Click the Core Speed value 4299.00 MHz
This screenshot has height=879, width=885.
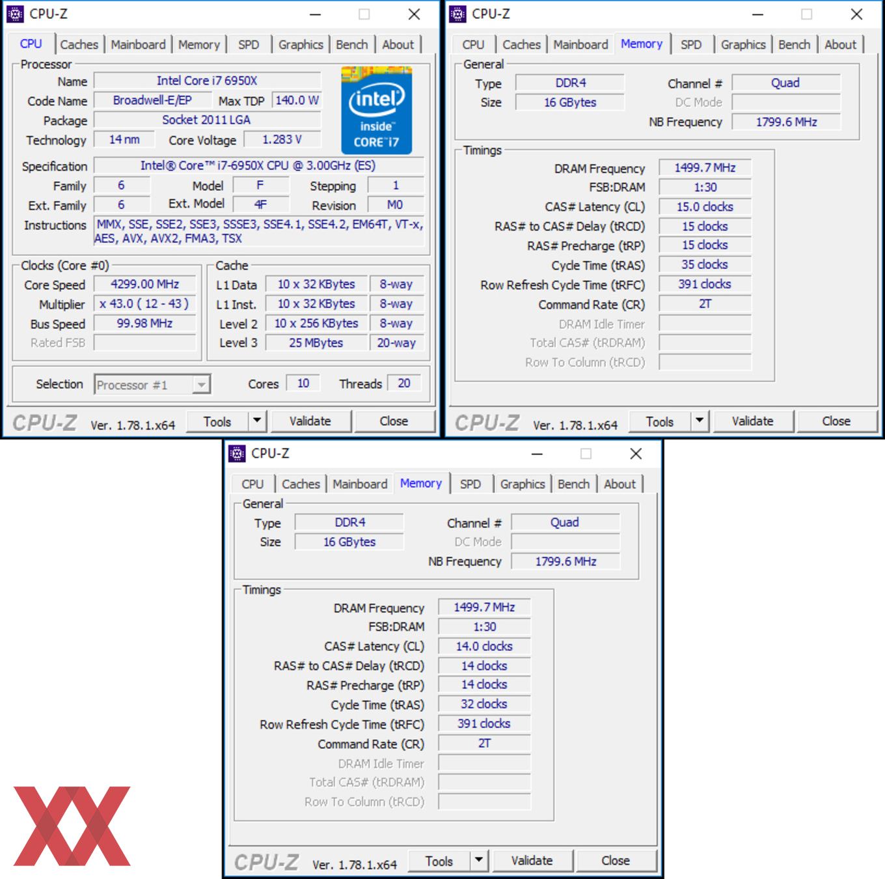pyautogui.click(x=145, y=284)
